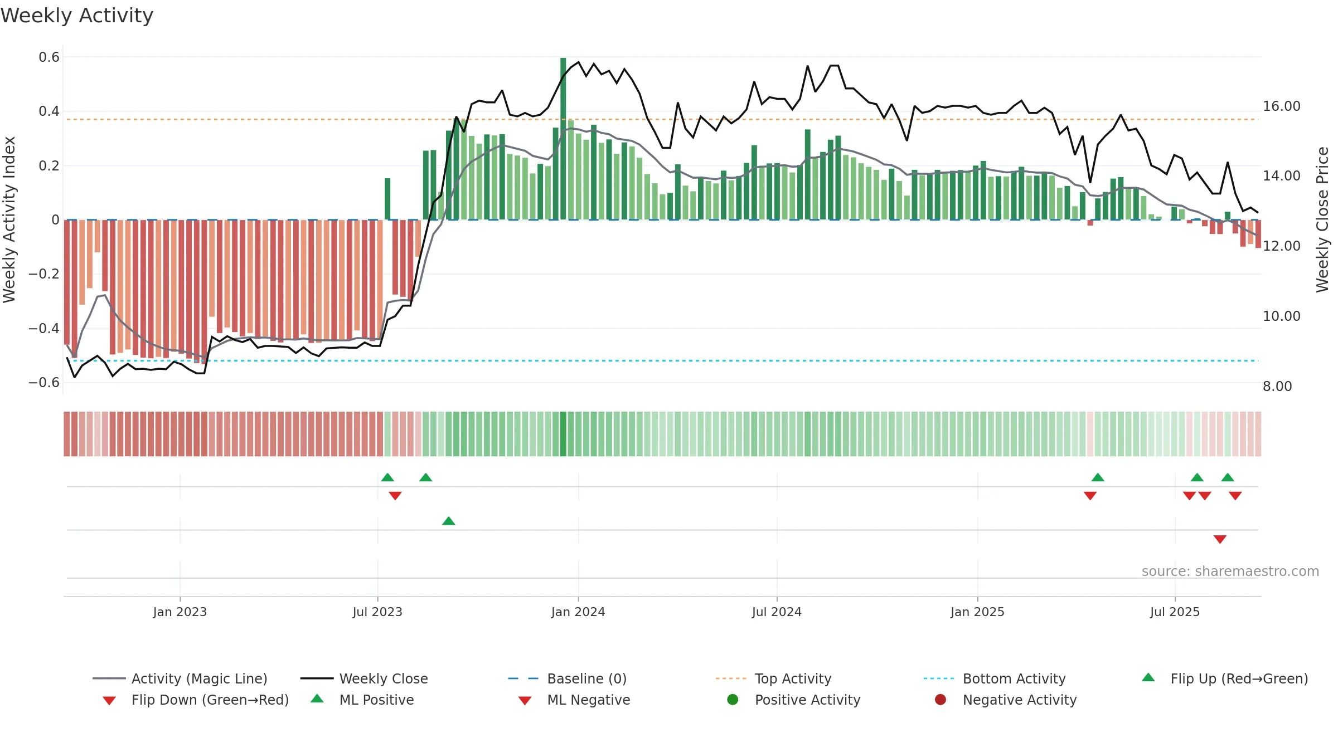Click the Weekly Close Price axis title
This screenshot has height=752, width=1338.
click(x=1322, y=219)
